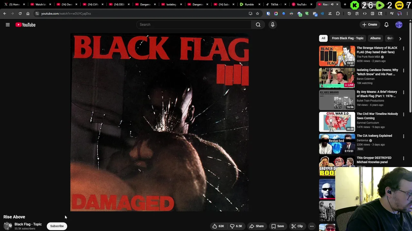Go to the YouTube home logo
412x231 pixels.
point(25,25)
